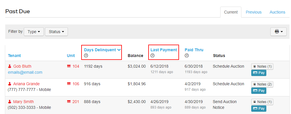Click the $2,430.00 balance
Image resolution: width=291 pixels, height=114 pixels.
[x=137, y=102]
